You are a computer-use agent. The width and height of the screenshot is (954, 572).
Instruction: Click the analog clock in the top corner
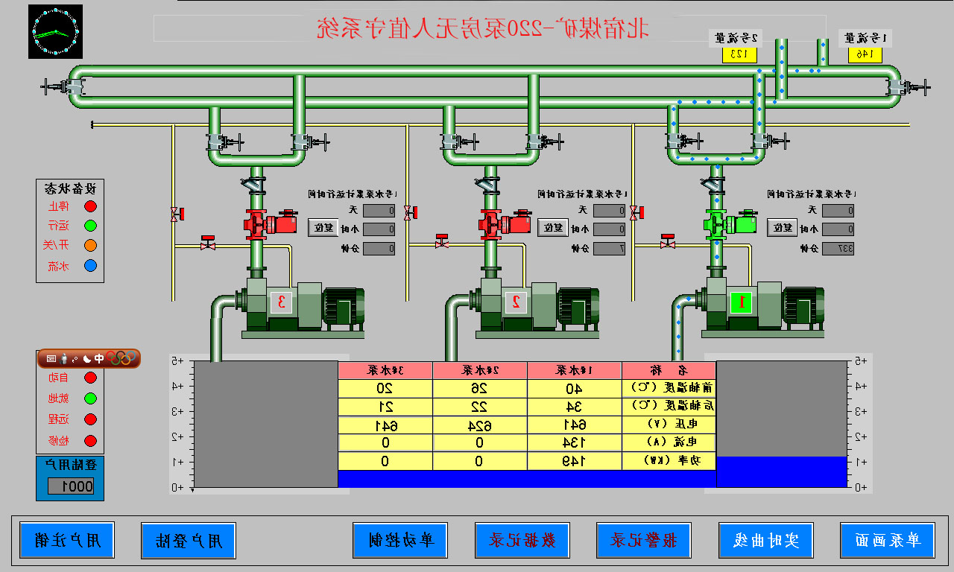55,32
